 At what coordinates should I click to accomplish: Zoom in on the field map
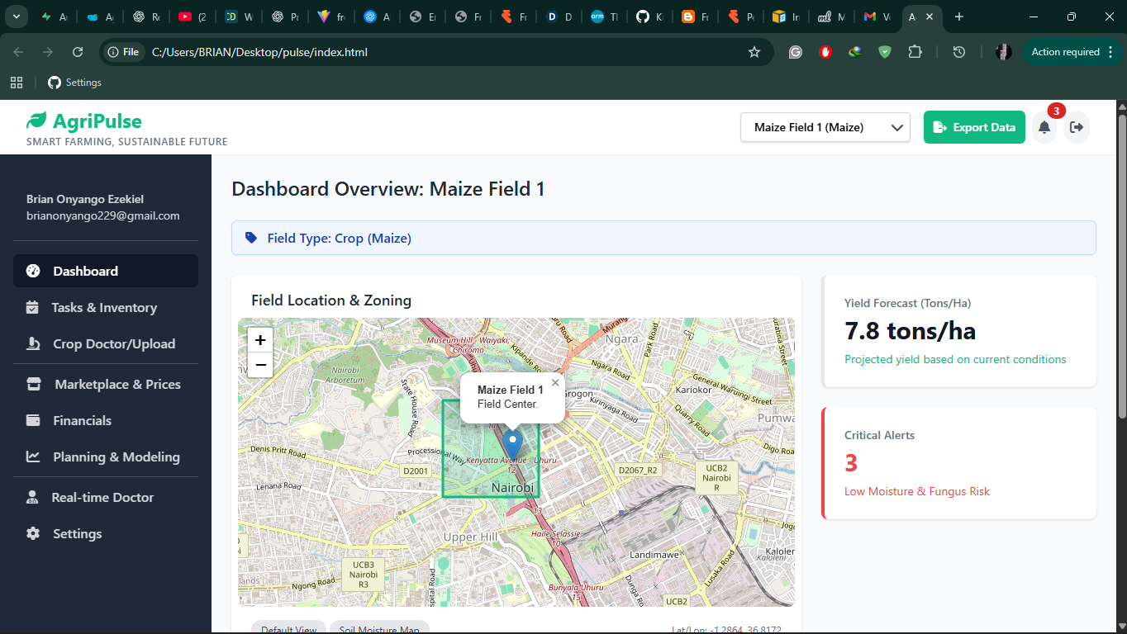(x=260, y=340)
